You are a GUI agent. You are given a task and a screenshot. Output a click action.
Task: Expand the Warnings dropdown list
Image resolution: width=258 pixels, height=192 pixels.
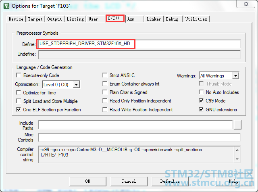pyautogui.click(x=235, y=75)
